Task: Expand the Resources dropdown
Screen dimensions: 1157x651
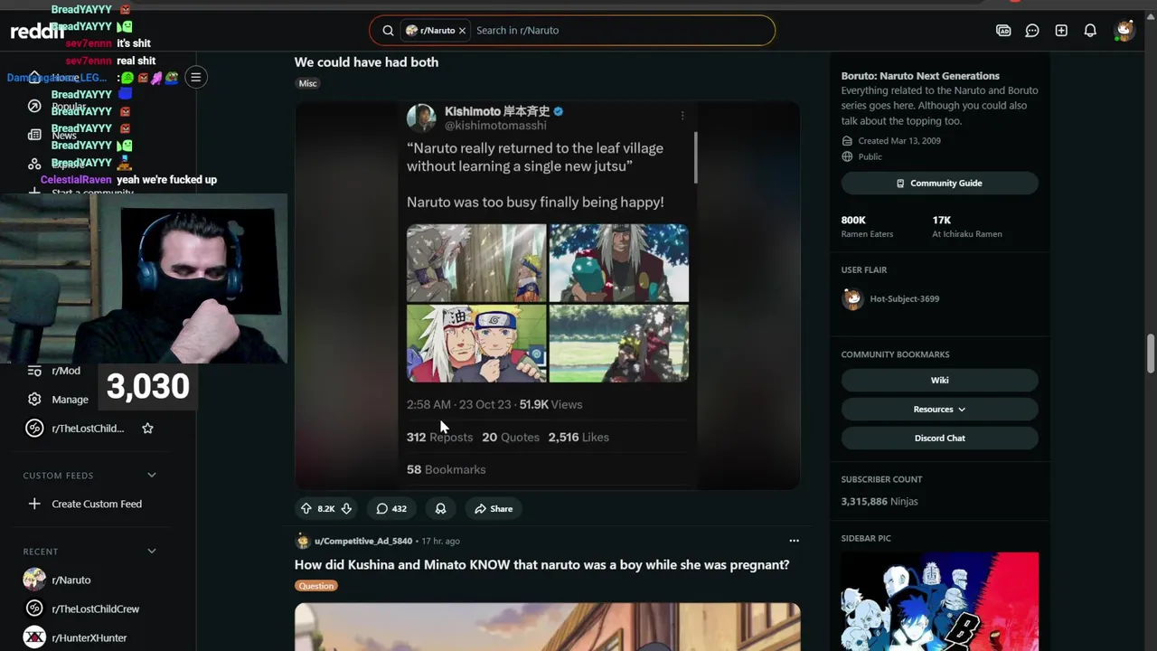Action: tap(939, 409)
